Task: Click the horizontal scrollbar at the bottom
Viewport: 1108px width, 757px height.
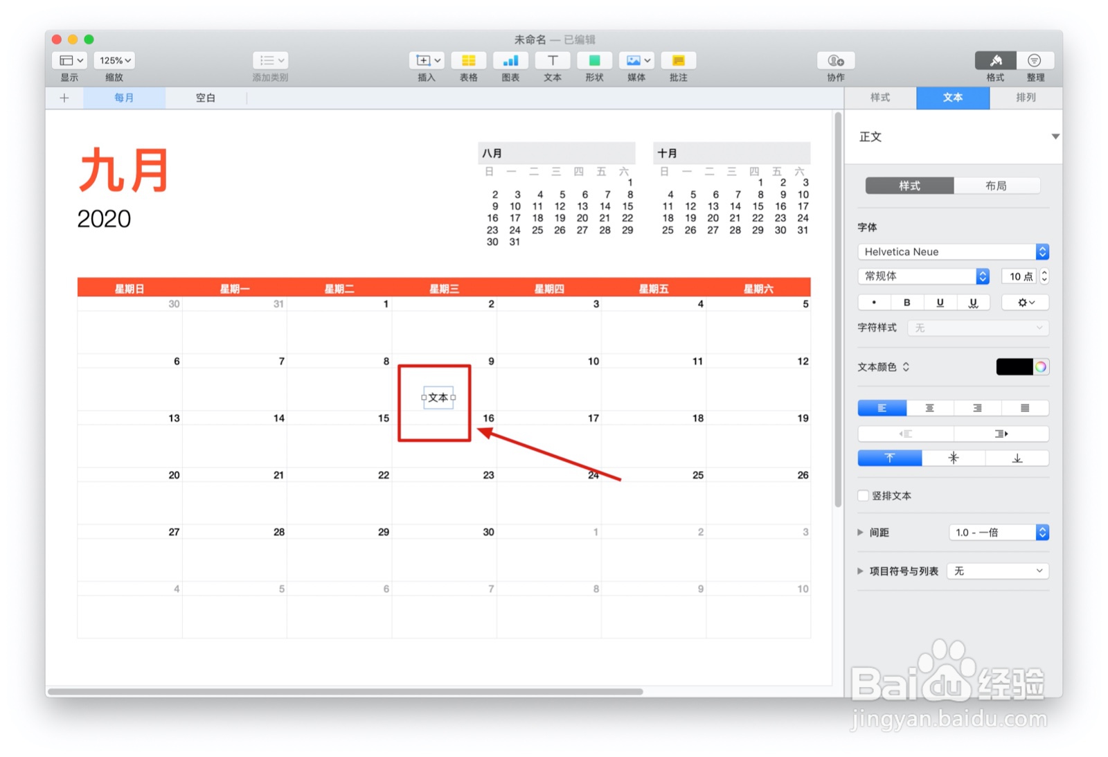Action: click(345, 691)
